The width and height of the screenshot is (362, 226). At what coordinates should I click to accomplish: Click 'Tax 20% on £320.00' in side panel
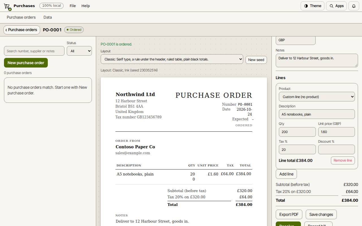293,192
